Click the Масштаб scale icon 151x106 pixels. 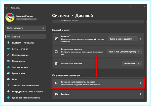click(x=57, y=39)
